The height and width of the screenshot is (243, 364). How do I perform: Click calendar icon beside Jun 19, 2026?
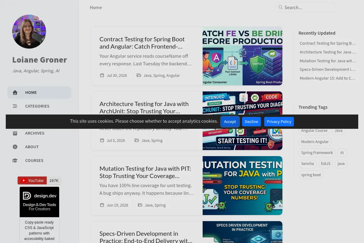(102, 205)
